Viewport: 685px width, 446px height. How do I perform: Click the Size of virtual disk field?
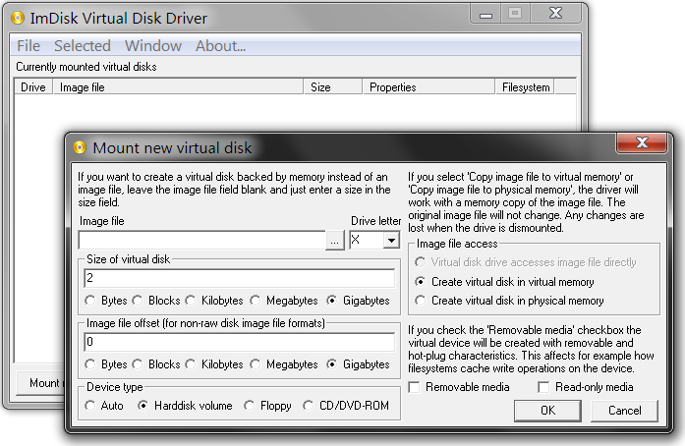pos(240,278)
